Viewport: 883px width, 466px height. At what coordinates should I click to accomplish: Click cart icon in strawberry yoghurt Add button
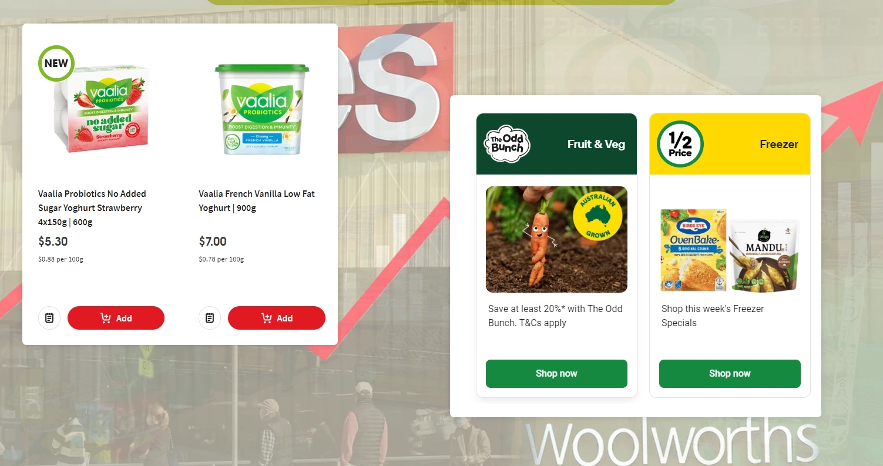coord(106,318)
